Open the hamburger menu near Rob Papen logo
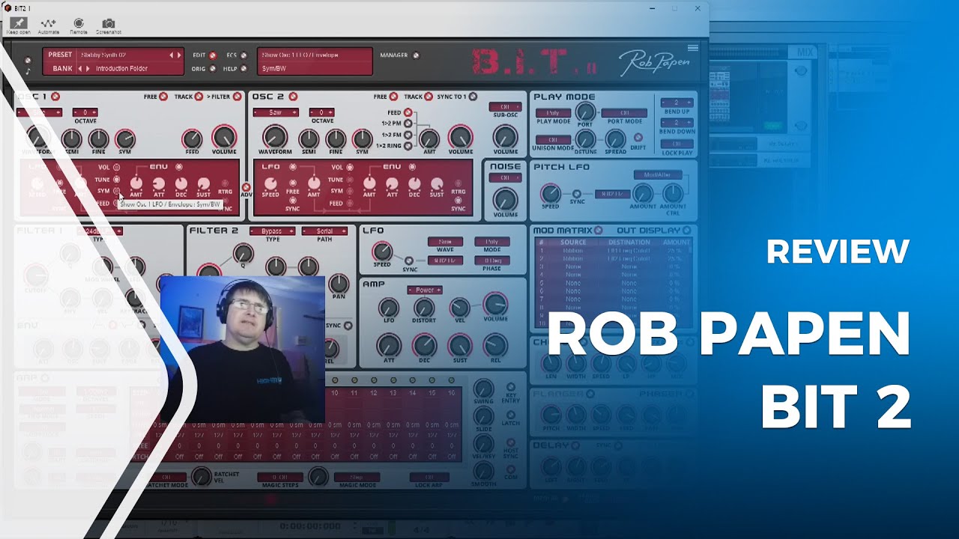The image size is (959, 539). pyautogui.click(x=692, y=48)
